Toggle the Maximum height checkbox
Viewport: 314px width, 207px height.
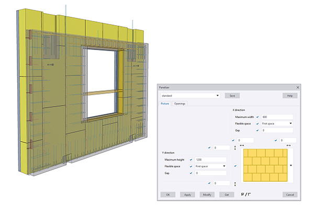pos(191,160)
